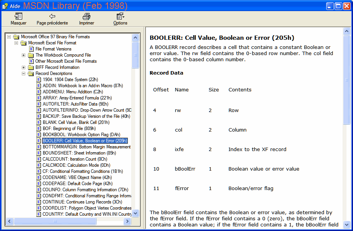This screenshot has width=353, height=231.
Task: Click the Aide help icon in title bar
Action: point(5,6)
